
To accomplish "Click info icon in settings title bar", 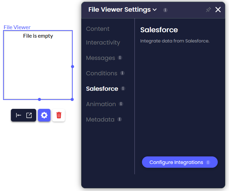I will point(165,10).
